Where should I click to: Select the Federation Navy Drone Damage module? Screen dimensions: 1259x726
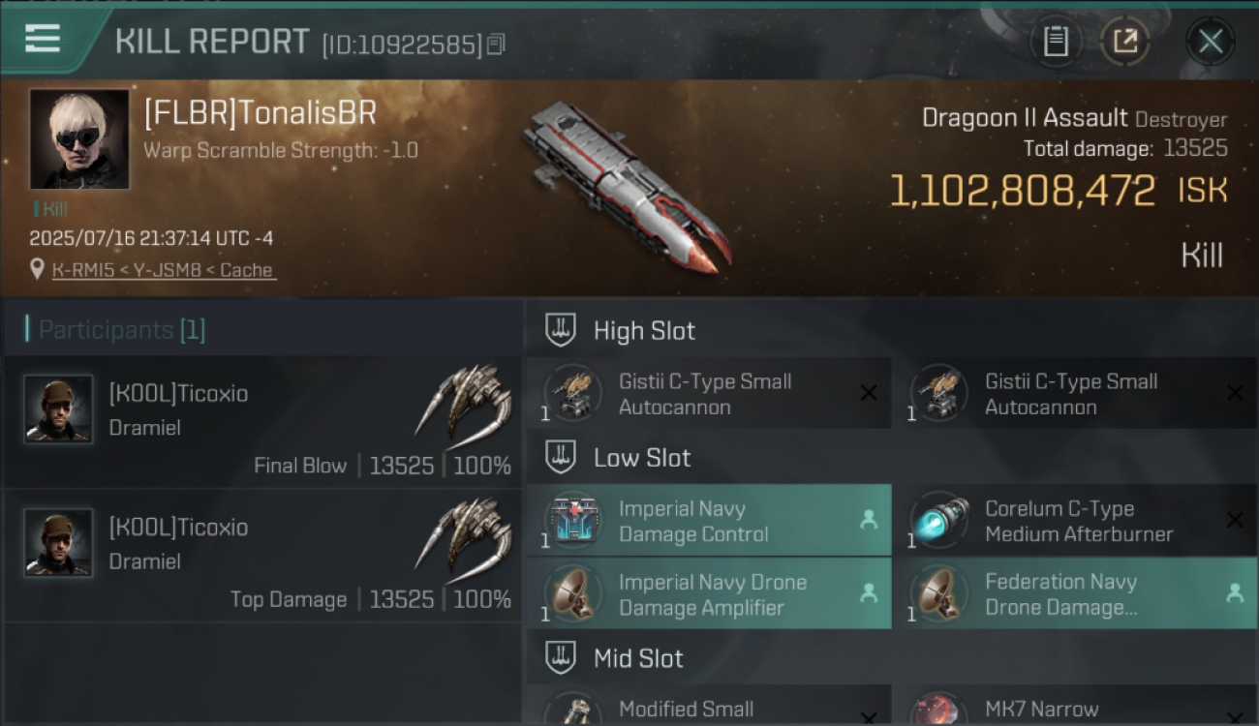1075,594
